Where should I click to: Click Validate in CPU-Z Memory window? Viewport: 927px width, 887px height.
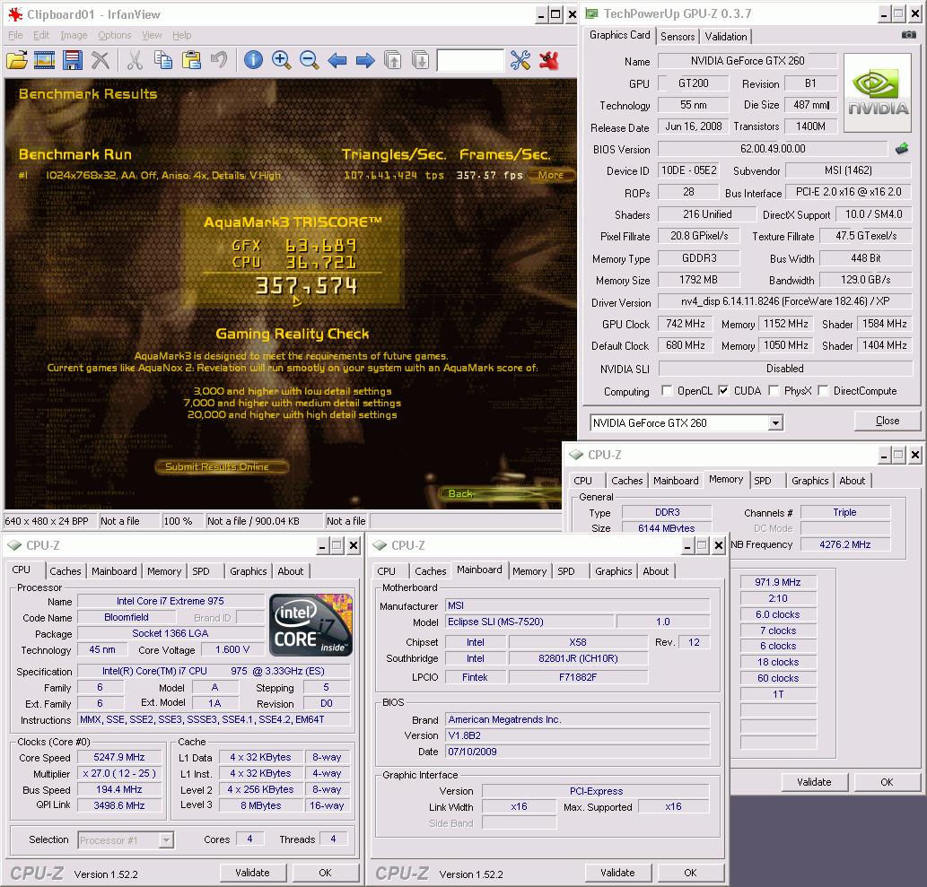[x=814, y=782]
